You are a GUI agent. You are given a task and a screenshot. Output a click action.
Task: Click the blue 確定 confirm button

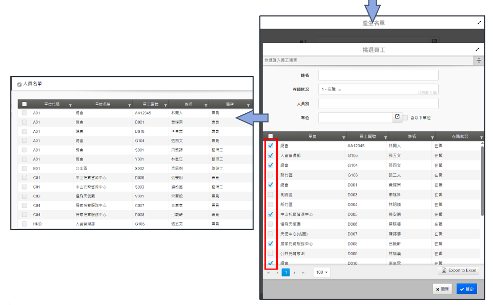pos(466,289)
